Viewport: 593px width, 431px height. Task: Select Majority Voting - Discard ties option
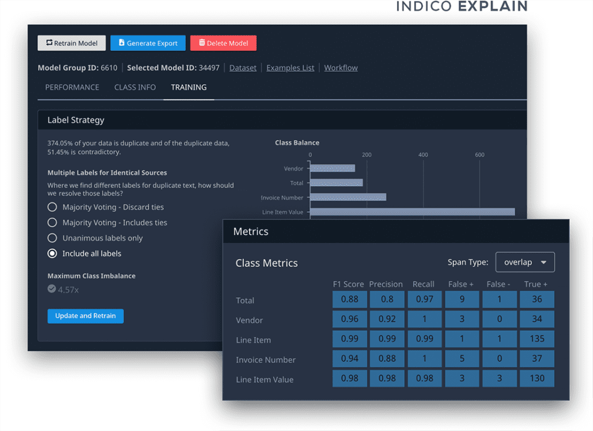[x=52, y=207]
